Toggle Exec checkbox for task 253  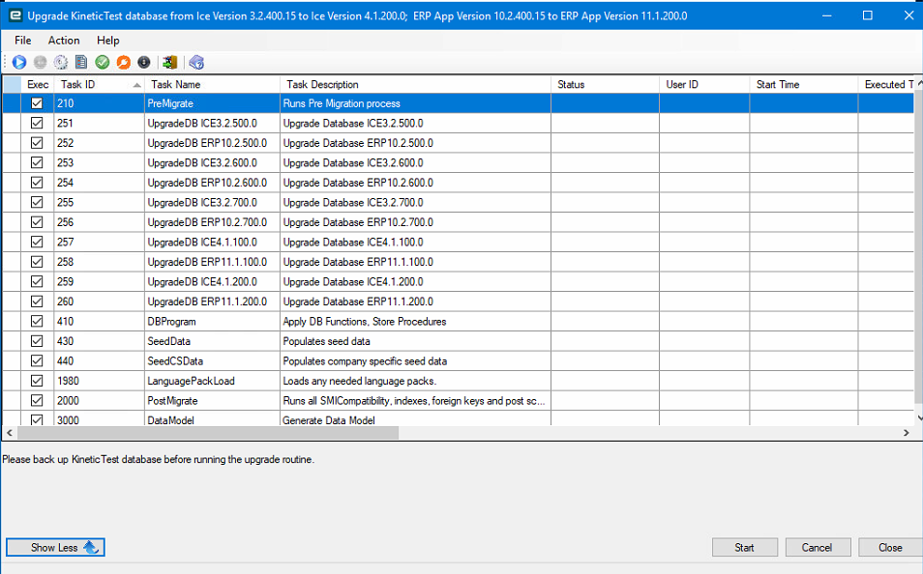click(x=37, y=162)
